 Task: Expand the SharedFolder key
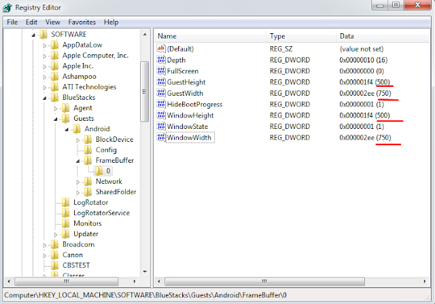pos(77,193)
